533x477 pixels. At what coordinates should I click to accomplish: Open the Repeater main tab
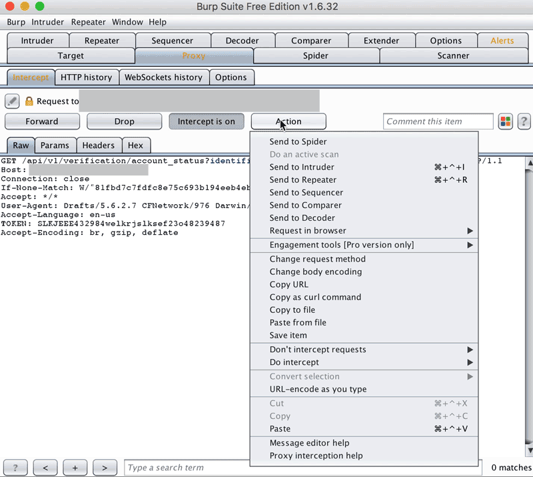(102, 41)
